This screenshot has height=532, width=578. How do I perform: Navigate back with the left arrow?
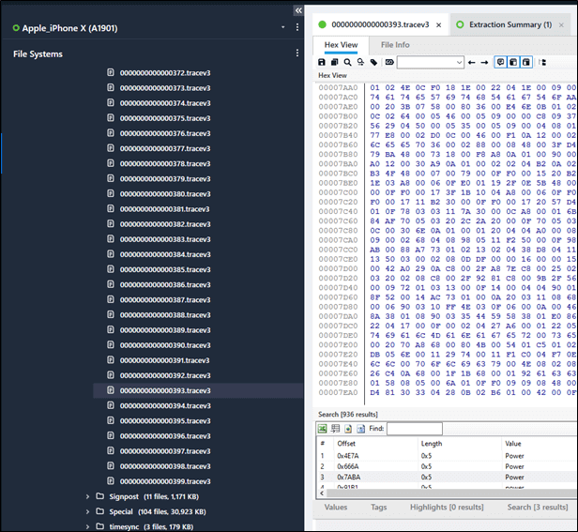click(472, 62)
